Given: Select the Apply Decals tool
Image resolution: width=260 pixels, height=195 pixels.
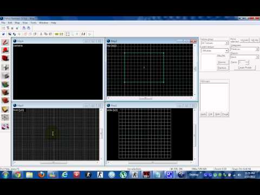Looking at the screenshot, I should pyautogui.click(x=5, y=100).
